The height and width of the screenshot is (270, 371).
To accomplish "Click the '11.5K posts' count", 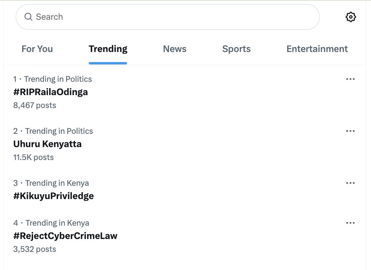I will 33,158.
